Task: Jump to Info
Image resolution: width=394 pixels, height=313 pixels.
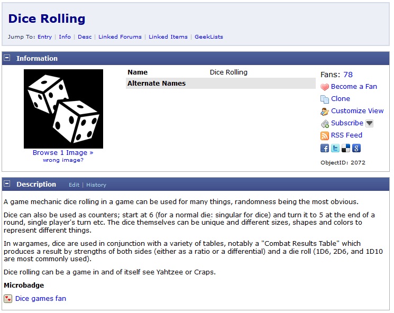Action: pyautogui.click(x=65, y=36)
